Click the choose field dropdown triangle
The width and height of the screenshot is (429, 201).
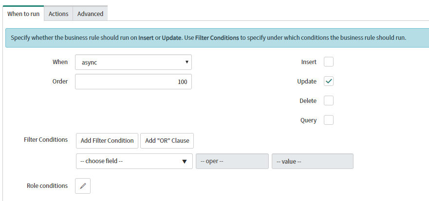click(185, 162)
